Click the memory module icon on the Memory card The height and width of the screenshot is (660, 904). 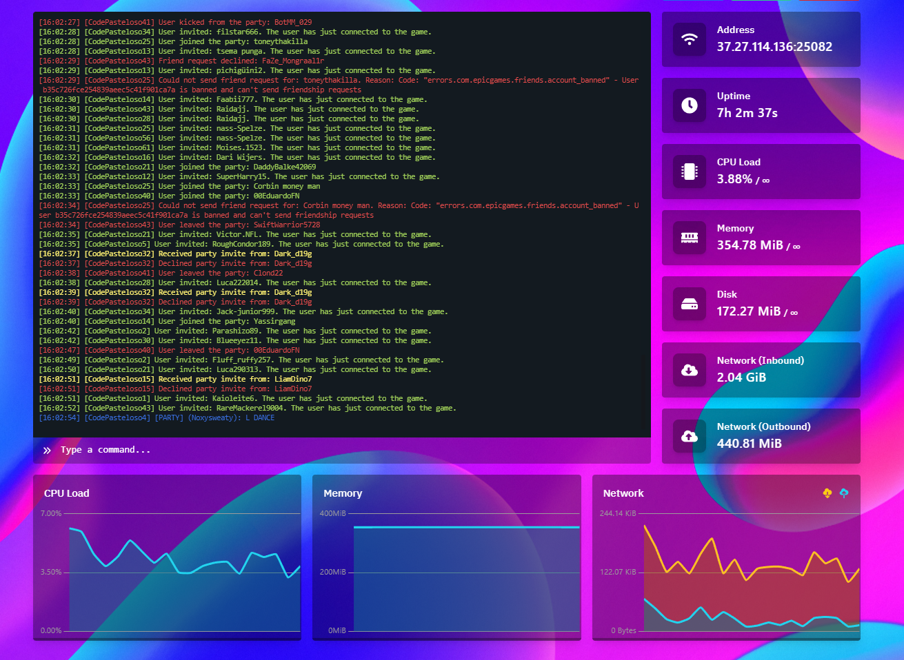[690, 238]
